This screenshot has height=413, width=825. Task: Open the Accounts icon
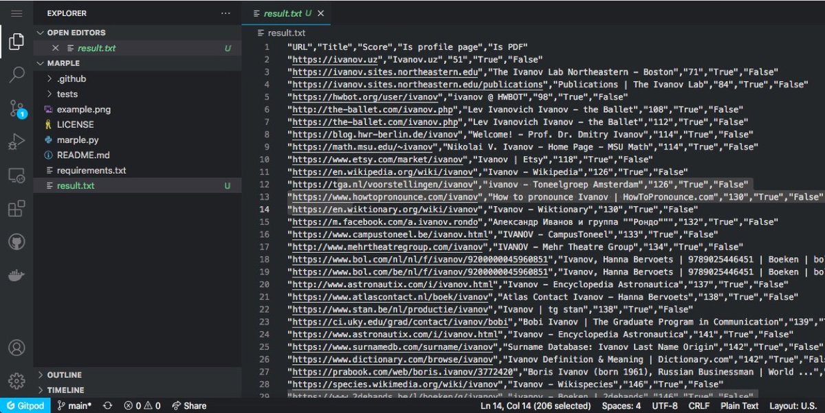point(16,348)
